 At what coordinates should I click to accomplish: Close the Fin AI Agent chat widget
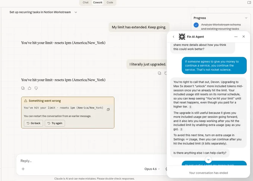pyautogui.click(x=243, y=36)
